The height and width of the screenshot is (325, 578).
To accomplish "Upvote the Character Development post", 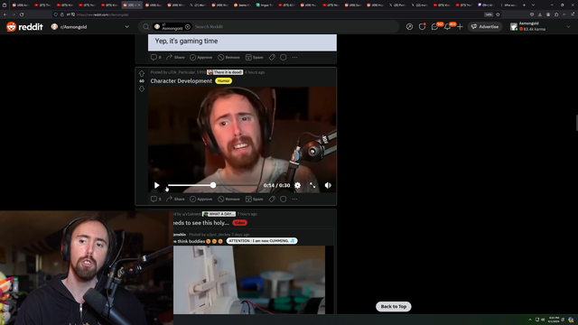I will (142, 73).
